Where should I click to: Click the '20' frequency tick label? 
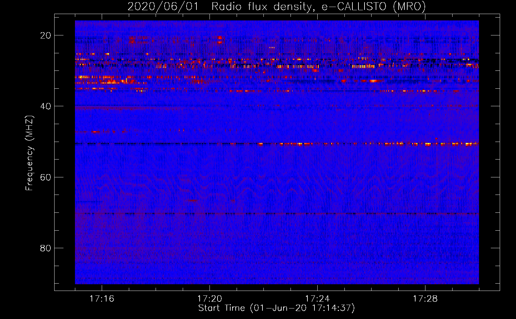[x=46, y=35]
